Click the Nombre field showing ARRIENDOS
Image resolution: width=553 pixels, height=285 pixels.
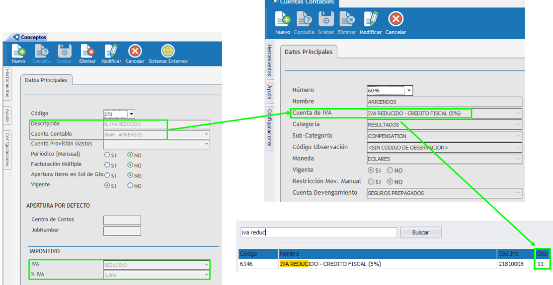coord(444,102)
